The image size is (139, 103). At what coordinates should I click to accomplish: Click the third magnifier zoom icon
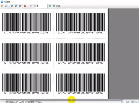click(x=20, y=6)
